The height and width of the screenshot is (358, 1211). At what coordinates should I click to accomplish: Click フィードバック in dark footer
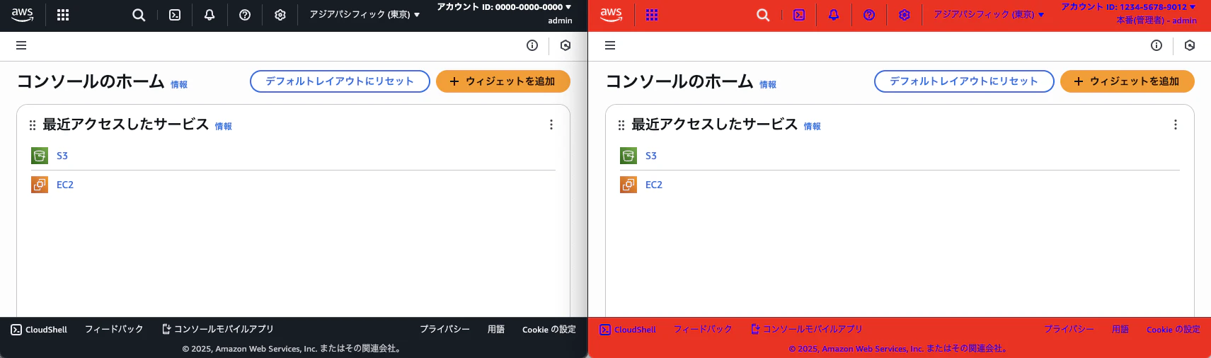(x=114, y=330)
